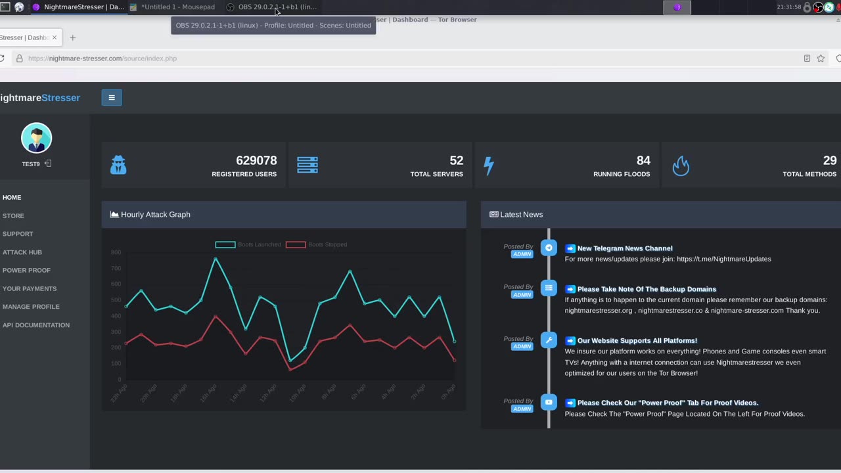841x473 pixels.
Task: Switch to the OBS 29.0.2.1 taskbar window
Action: (x=272, y=7)
